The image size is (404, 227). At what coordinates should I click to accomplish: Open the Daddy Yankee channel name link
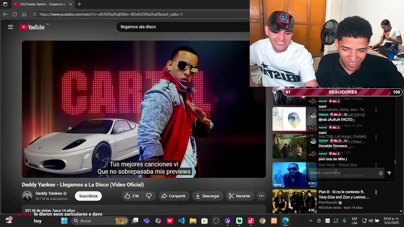pyautogui.click(x=49, y=194)
